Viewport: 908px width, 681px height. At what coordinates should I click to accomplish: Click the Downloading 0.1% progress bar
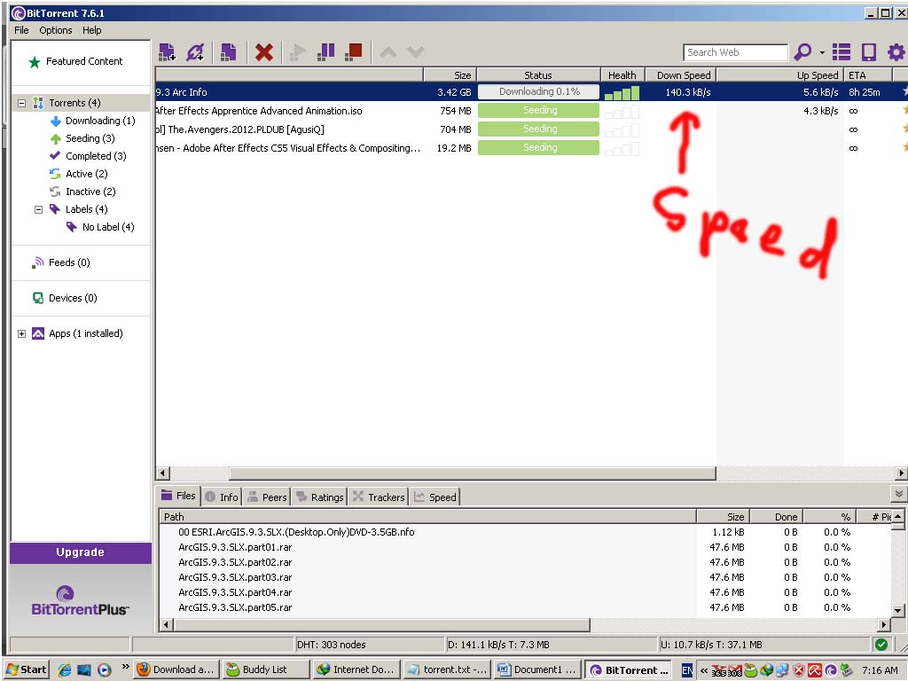538,91
